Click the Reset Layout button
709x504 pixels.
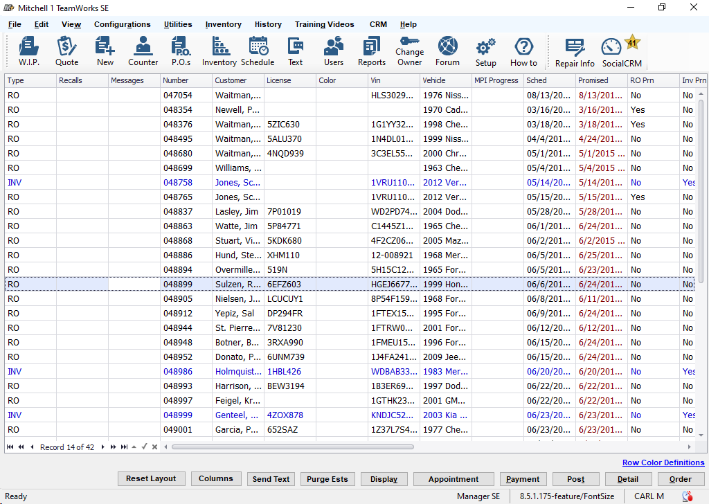[x=151, y=478]
